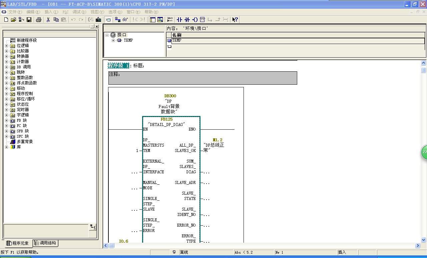427x258 pixels.
Task: Toggle program elements catalog icon
Action: point(153,20)
